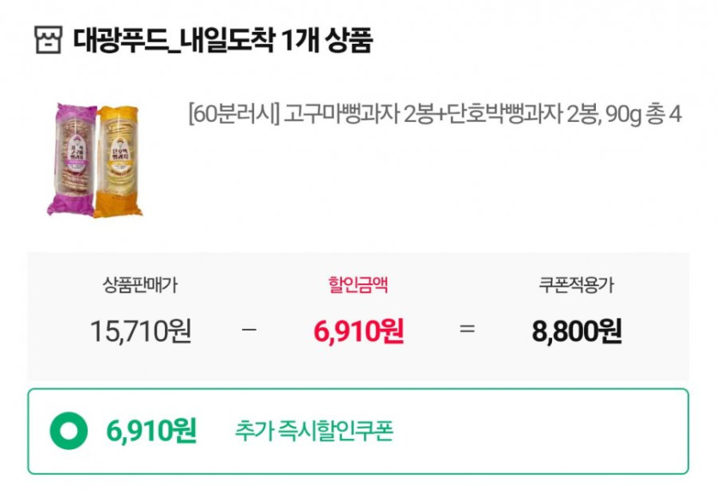The height and width of the screenshot is (493, 717).
Task: Select the green 6,910원 coupon radio button
Action: [x=70, y=431]
